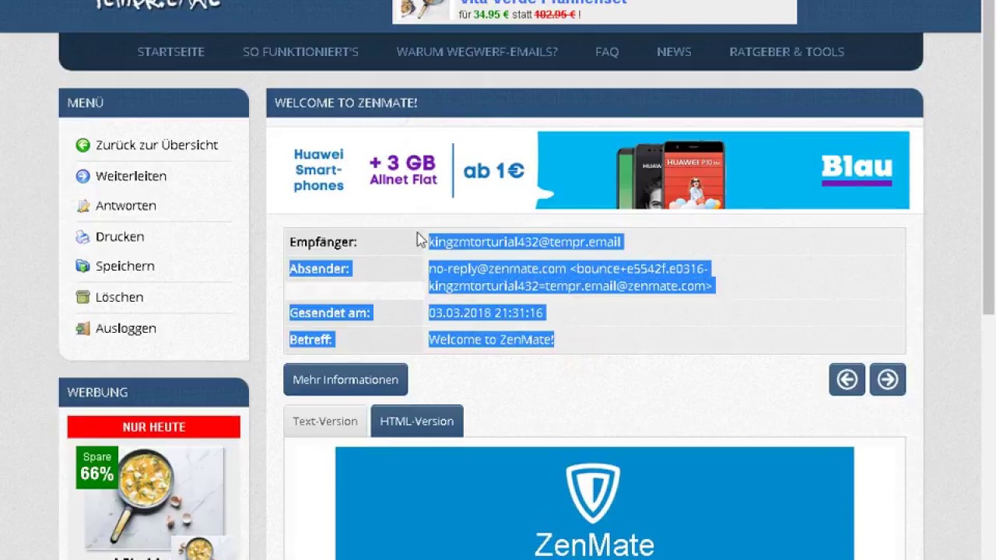Click the Ausloggen logout icon
996x560 pixels.
coord(82,328)
